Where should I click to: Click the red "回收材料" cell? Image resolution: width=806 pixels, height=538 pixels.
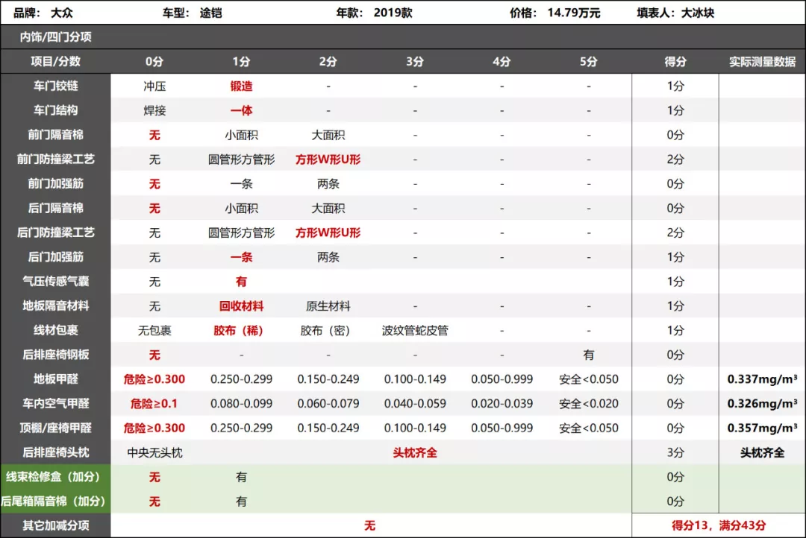[x=241, y=306]
